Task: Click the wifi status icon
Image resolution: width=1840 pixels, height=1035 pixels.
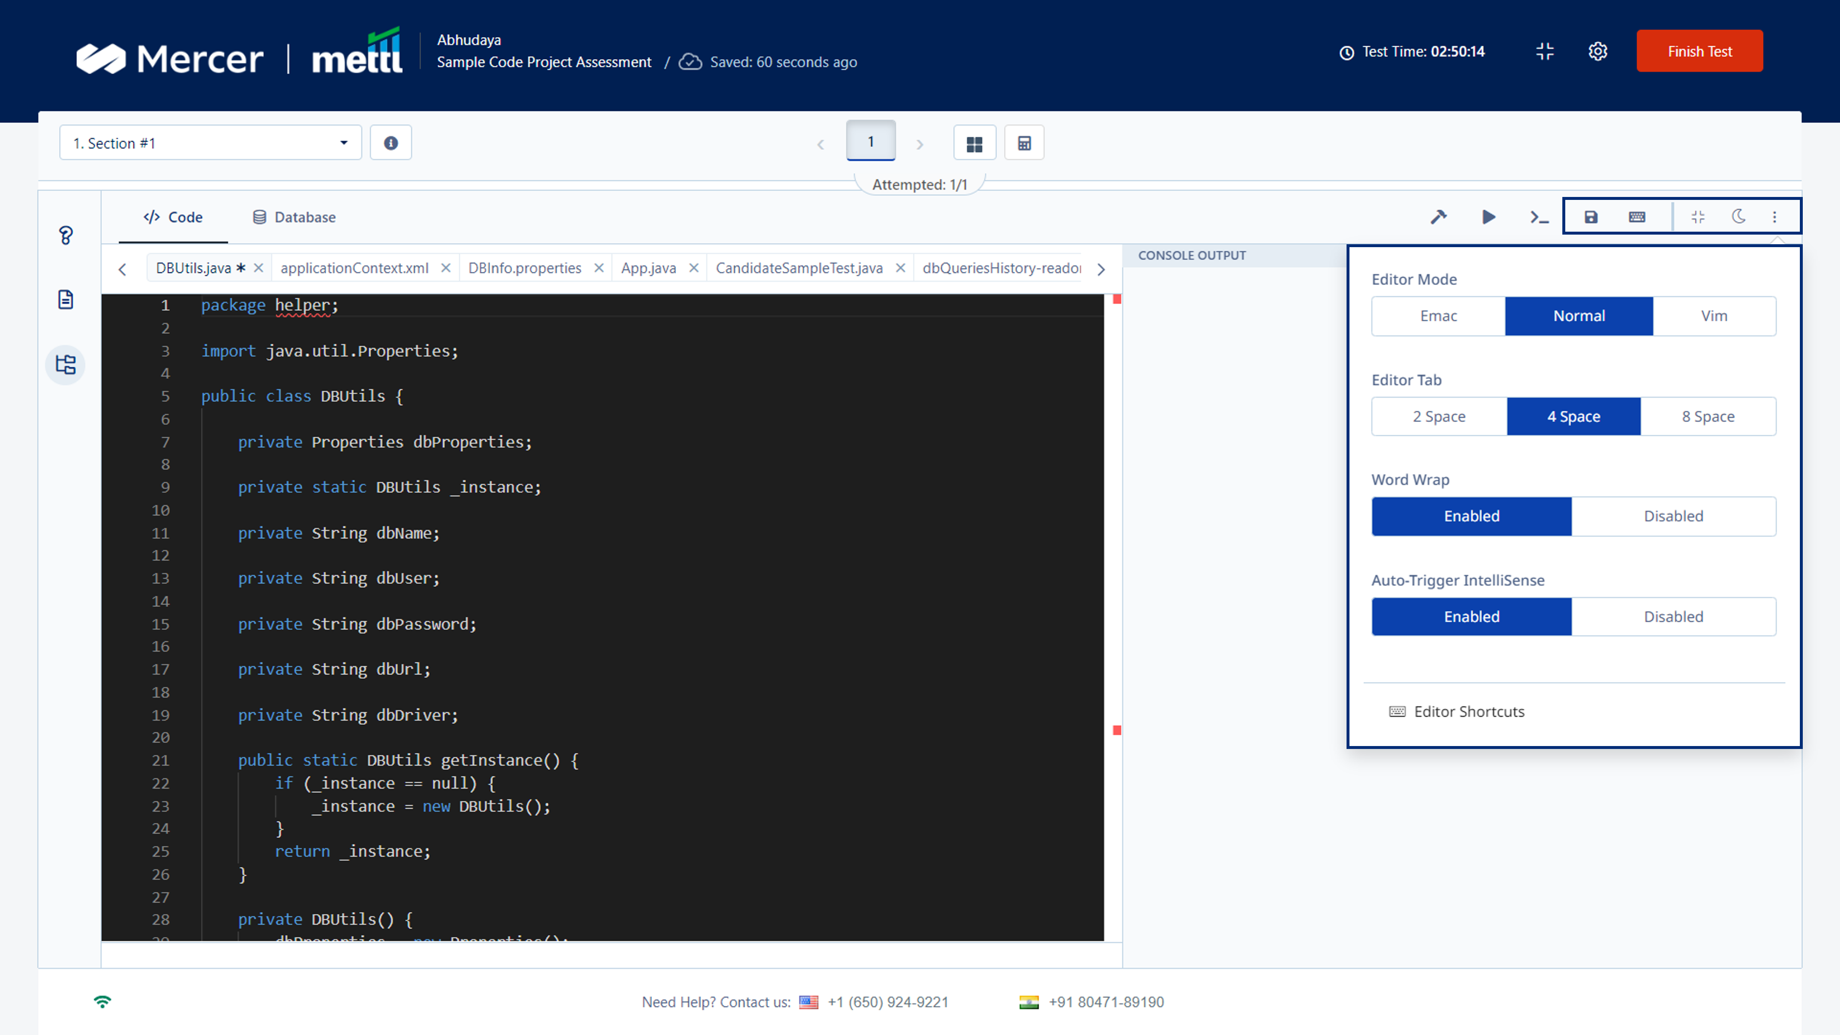Action: [102, 1002]
